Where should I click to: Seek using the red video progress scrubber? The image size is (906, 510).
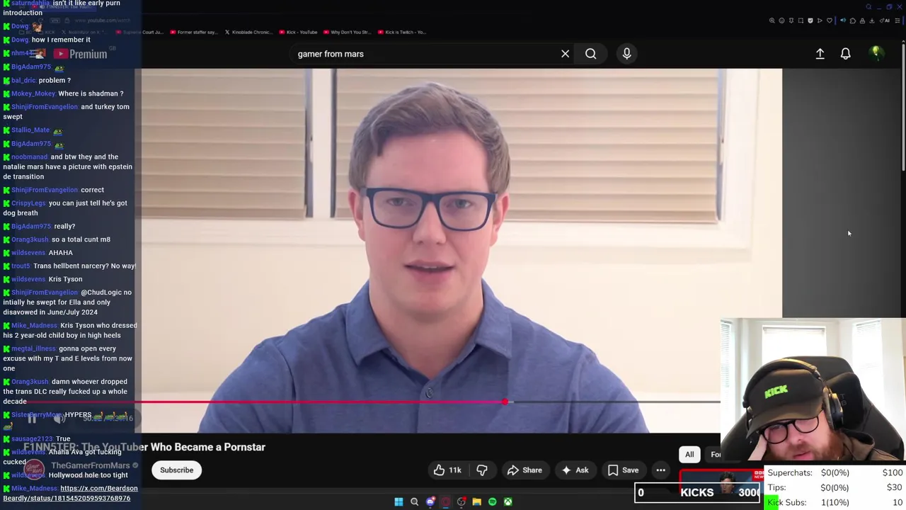[505, 402]
